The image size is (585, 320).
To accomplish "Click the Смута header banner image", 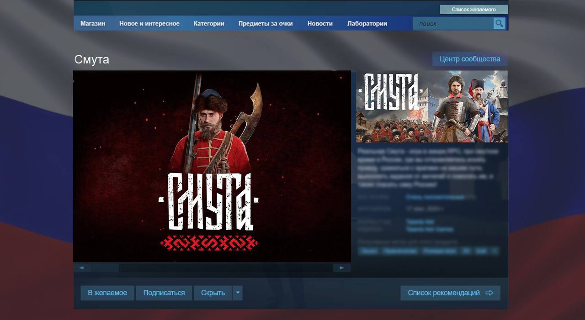I will pyautogui.click(x=432, y=106).
